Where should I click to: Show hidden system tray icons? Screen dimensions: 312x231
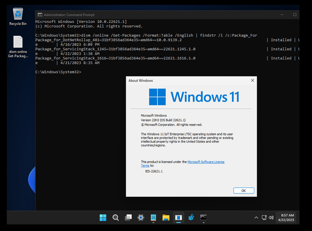(256, 217)
